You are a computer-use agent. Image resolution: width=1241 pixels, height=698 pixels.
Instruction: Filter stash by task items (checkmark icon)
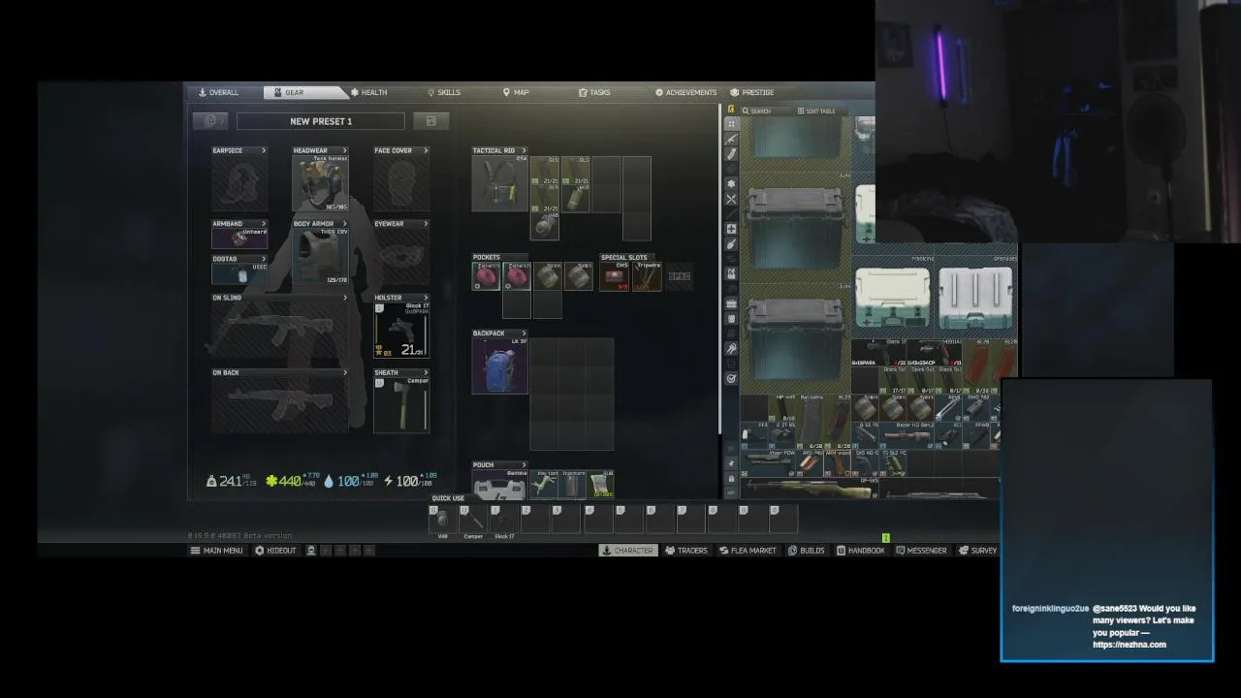[731, 378]
